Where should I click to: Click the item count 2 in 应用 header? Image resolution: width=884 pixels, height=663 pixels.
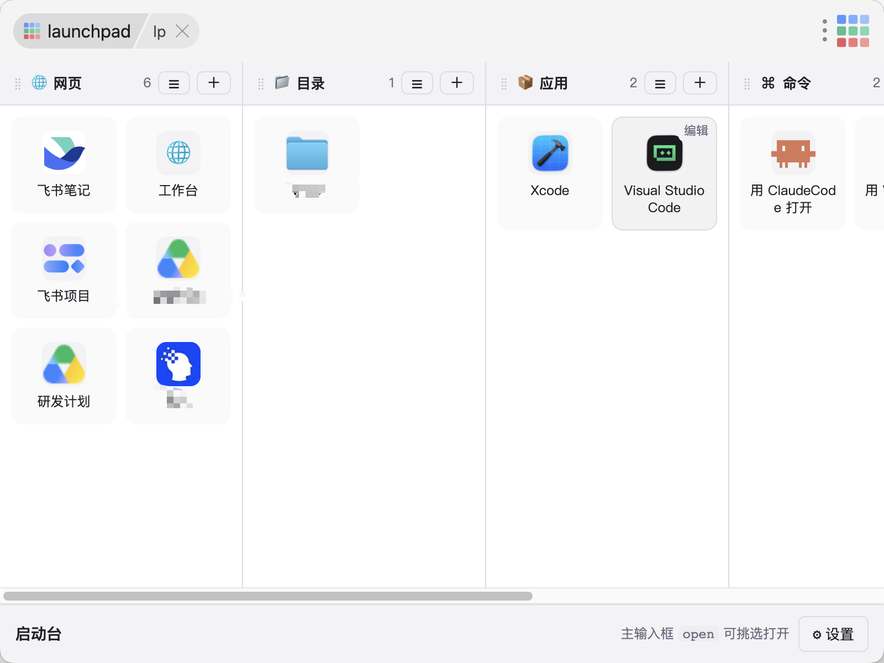pyautogui.click(x=633, y=83)
